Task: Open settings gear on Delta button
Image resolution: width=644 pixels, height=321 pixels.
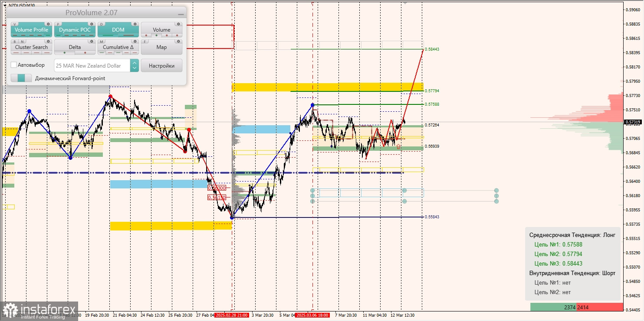Action: tap(92, 41)
